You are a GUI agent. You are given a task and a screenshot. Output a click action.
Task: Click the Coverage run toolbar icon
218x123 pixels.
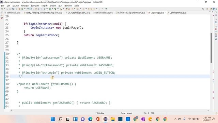tap(55, 9)
